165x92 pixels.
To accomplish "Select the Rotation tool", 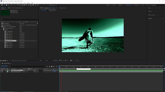I will (18, 5).
